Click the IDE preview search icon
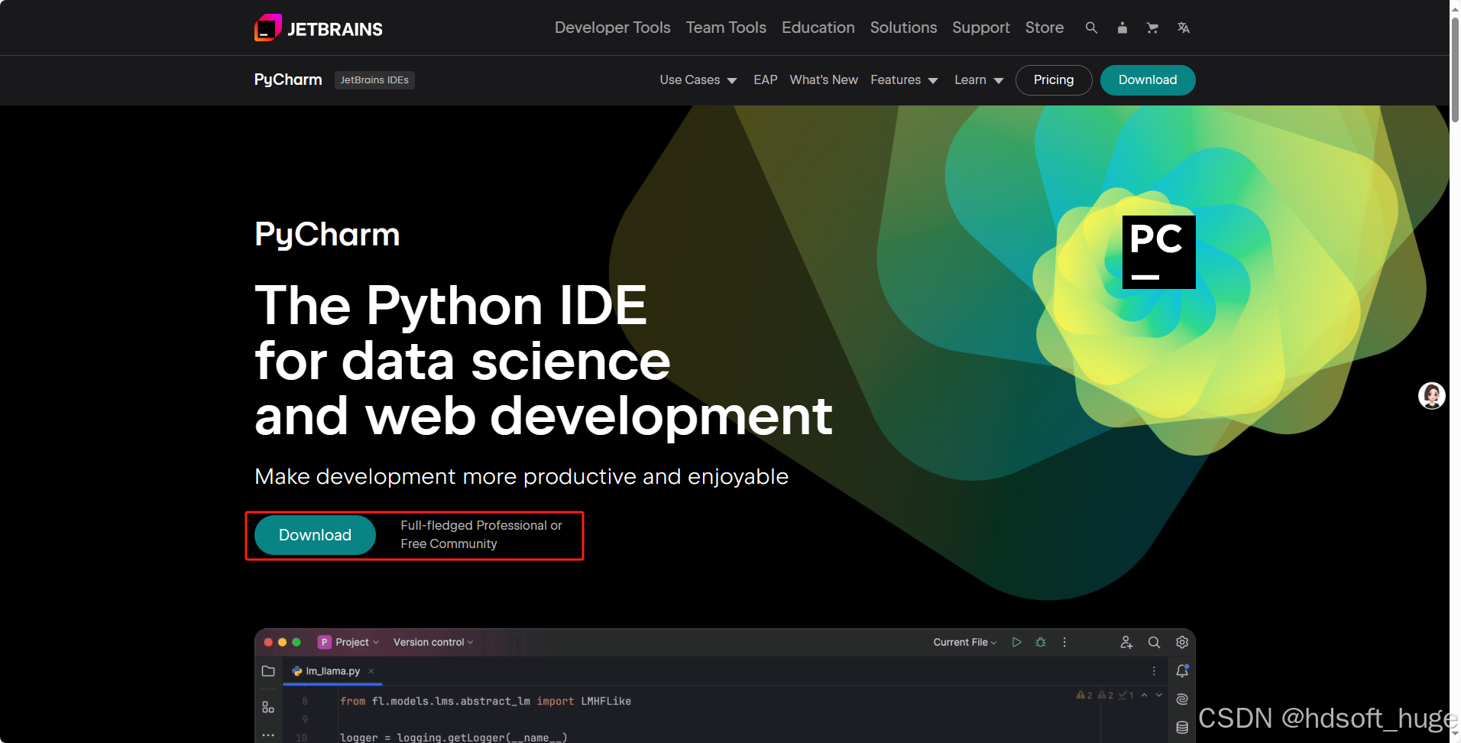The height and width of the screenshot is (743, 1461). (1154, 642)
